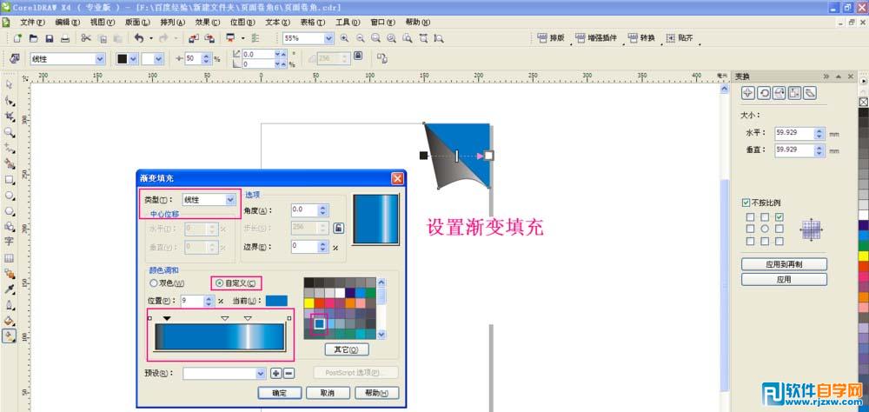Viewport: 869px width, 412px height.
Task: Select the black gradient marker triangle
Action: pyautogui.click(x=168, y=318)
